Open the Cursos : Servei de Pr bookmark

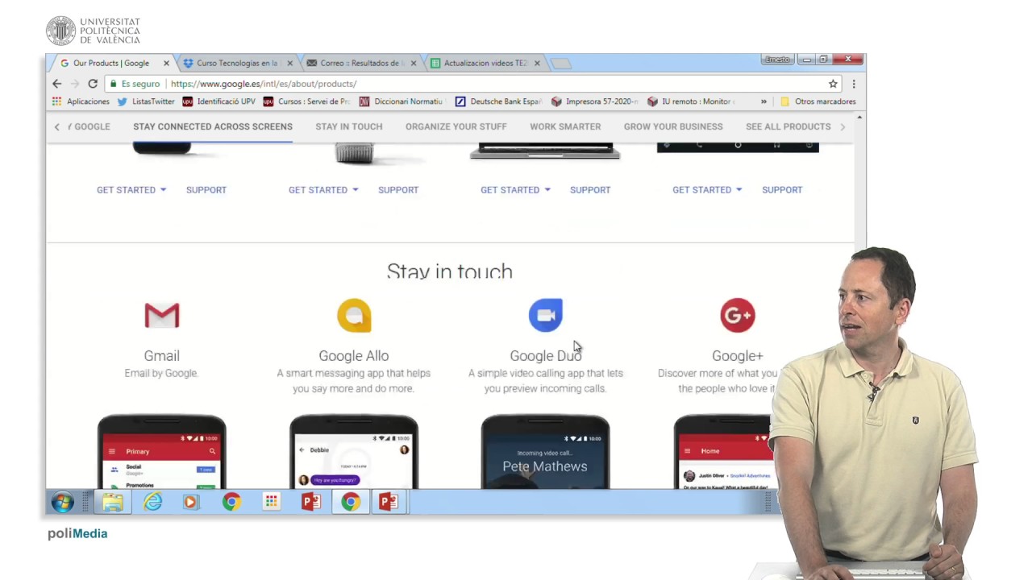306,101
